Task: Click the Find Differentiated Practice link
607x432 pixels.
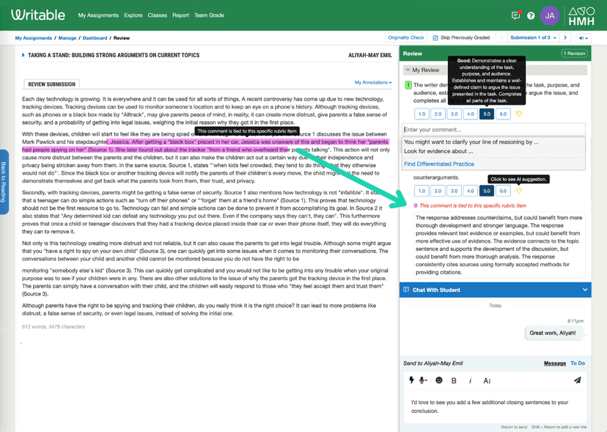Action: (438, 164)
